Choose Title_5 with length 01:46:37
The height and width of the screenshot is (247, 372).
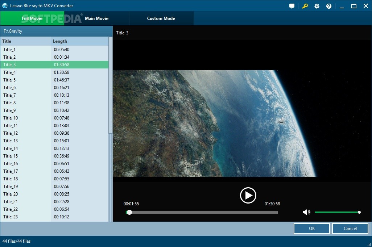click(x=54, y=80)
